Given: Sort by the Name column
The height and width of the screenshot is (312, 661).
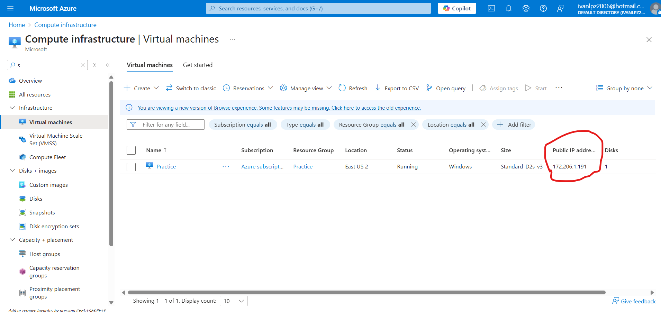Looking at the screenshot, I should (156, 150).
